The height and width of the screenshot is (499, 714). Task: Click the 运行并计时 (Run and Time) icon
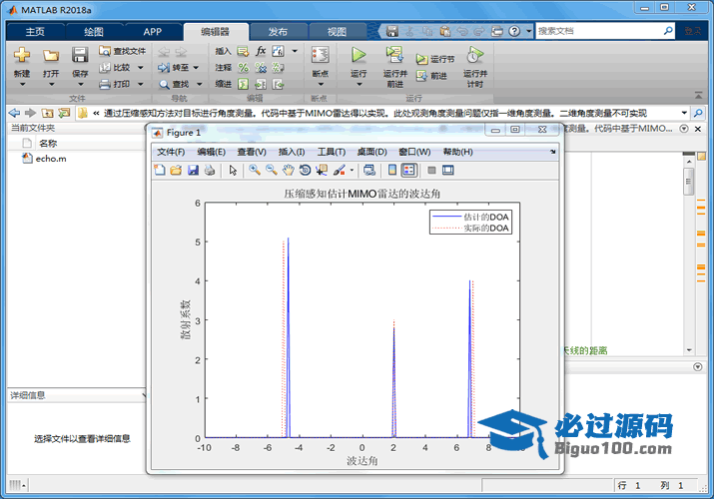475,56
